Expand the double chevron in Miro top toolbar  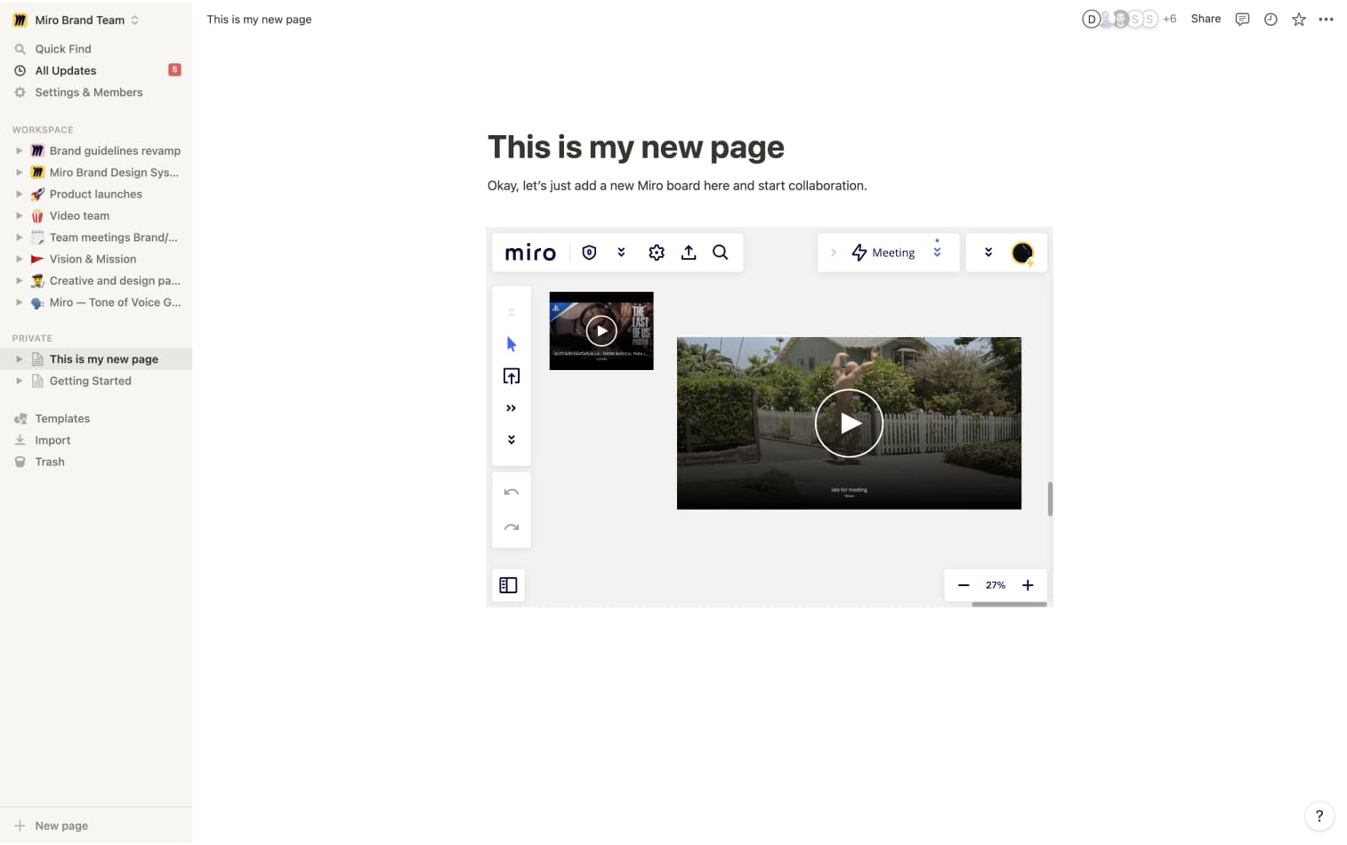tap(621, 253)
